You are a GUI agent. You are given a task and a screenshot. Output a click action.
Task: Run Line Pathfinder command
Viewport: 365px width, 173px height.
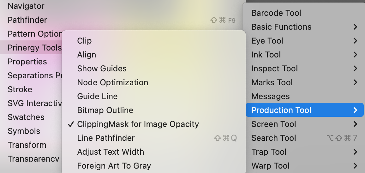106,138
